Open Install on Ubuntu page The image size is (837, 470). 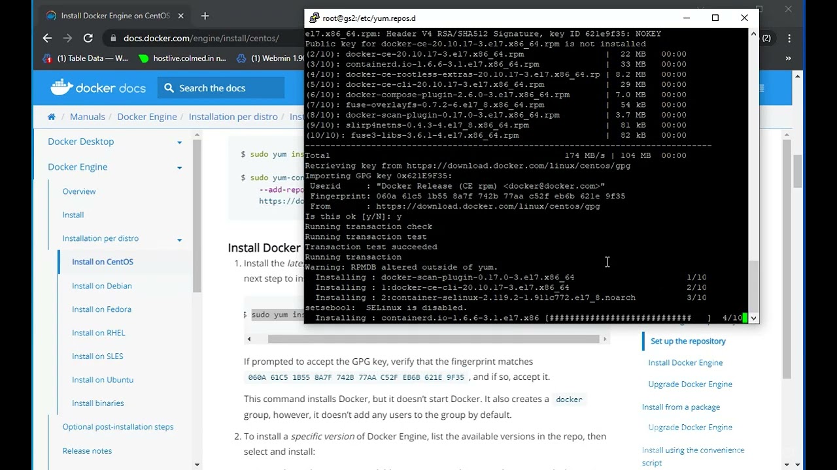pos(103,380)
